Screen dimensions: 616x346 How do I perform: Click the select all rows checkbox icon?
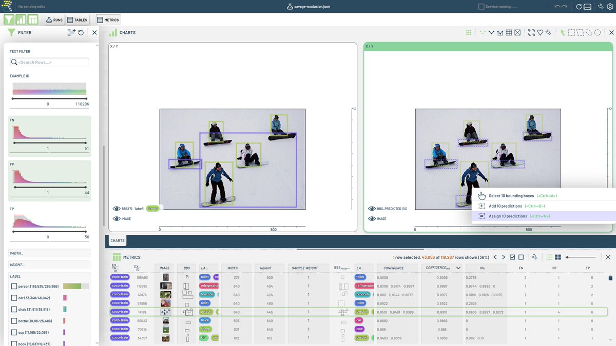[512, 257]
